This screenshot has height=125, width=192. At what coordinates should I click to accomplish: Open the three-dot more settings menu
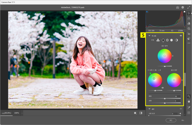(x=189, y=43)
